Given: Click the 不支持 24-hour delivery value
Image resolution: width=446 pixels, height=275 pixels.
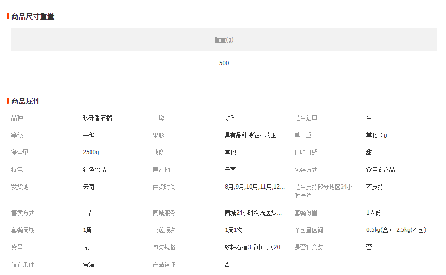Looking at the screenshot, I should 375,187.
